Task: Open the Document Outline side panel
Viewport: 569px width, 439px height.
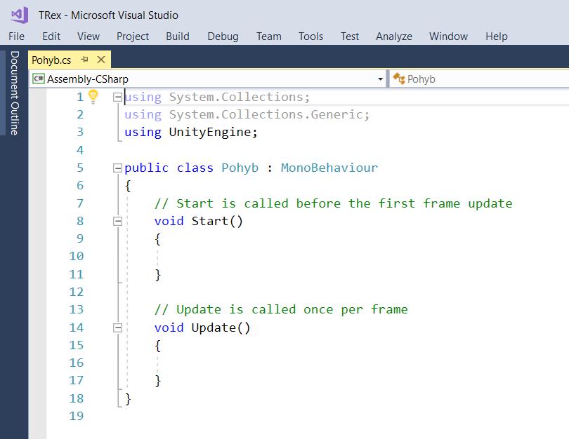Action: coord(14,93)
